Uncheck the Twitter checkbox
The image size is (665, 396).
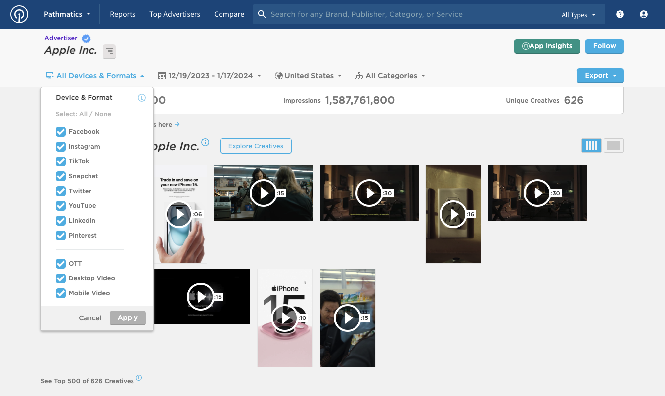point(61,191)
